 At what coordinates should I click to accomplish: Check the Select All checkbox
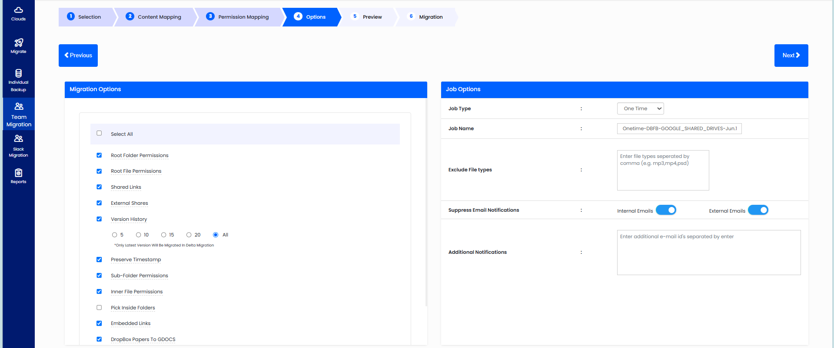point(99,133)
